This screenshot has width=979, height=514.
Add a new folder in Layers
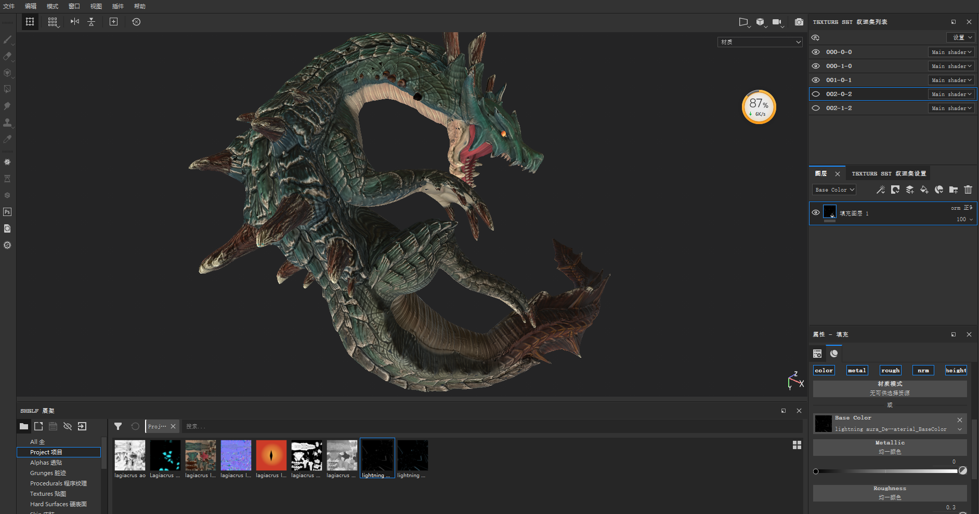click(x=954, y=190)
